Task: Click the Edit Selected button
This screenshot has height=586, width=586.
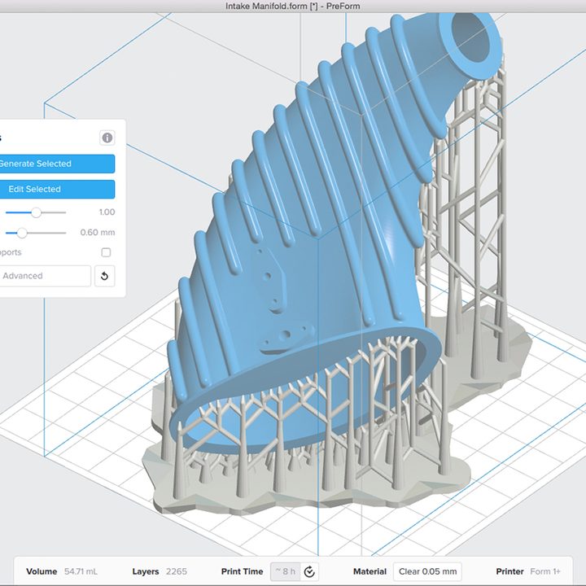Action: (57, 189)
